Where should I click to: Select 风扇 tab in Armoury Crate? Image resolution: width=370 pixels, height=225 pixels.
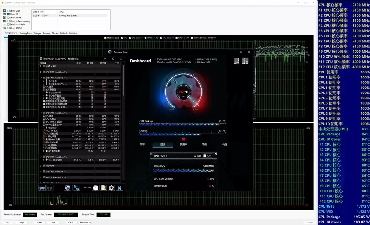coord(204,145)
